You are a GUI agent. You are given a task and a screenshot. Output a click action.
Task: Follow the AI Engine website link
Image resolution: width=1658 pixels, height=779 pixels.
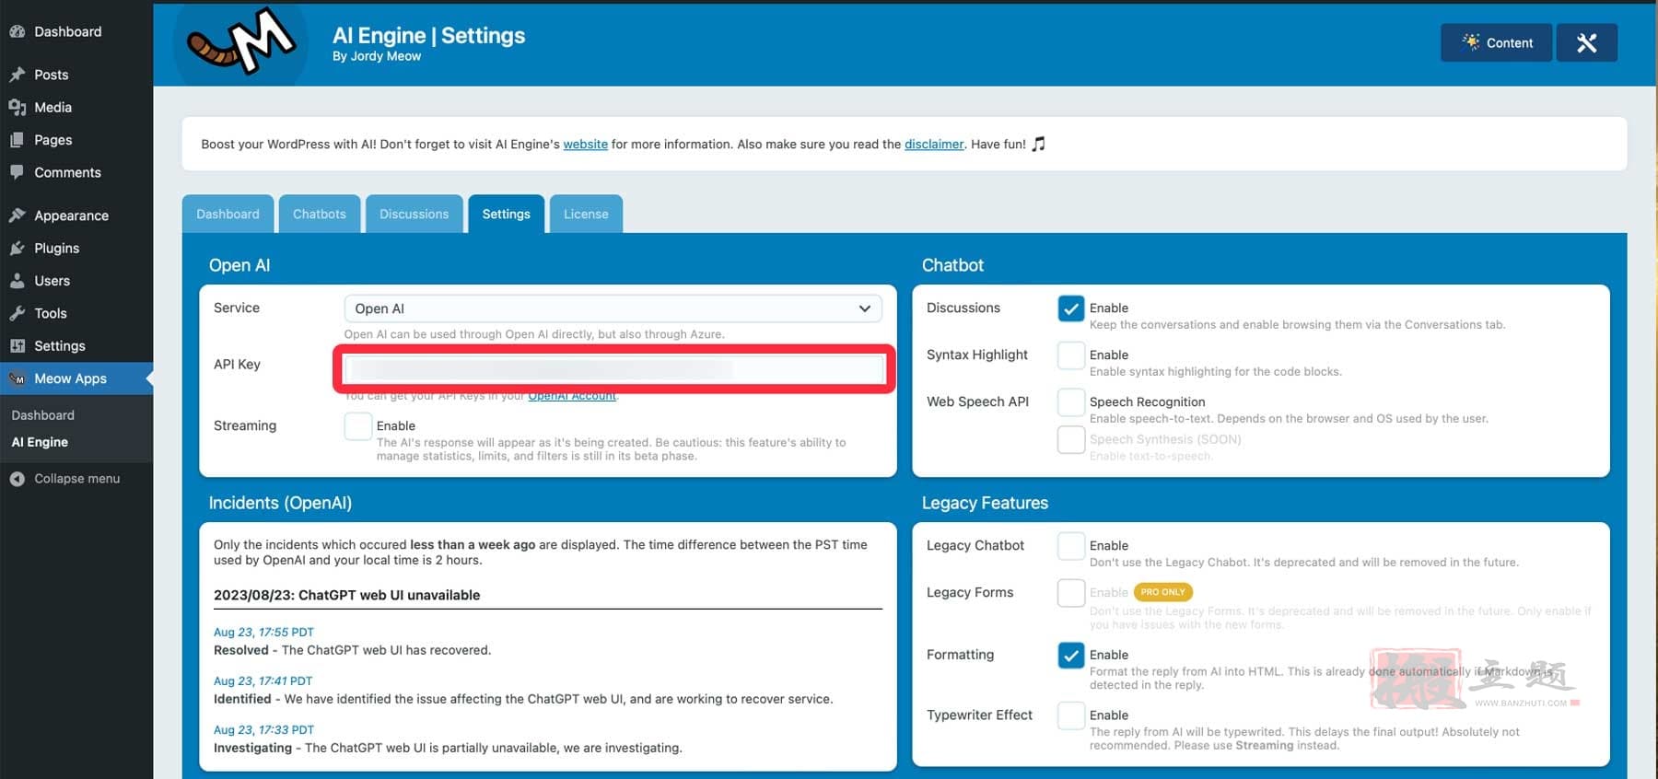(586, 144)
